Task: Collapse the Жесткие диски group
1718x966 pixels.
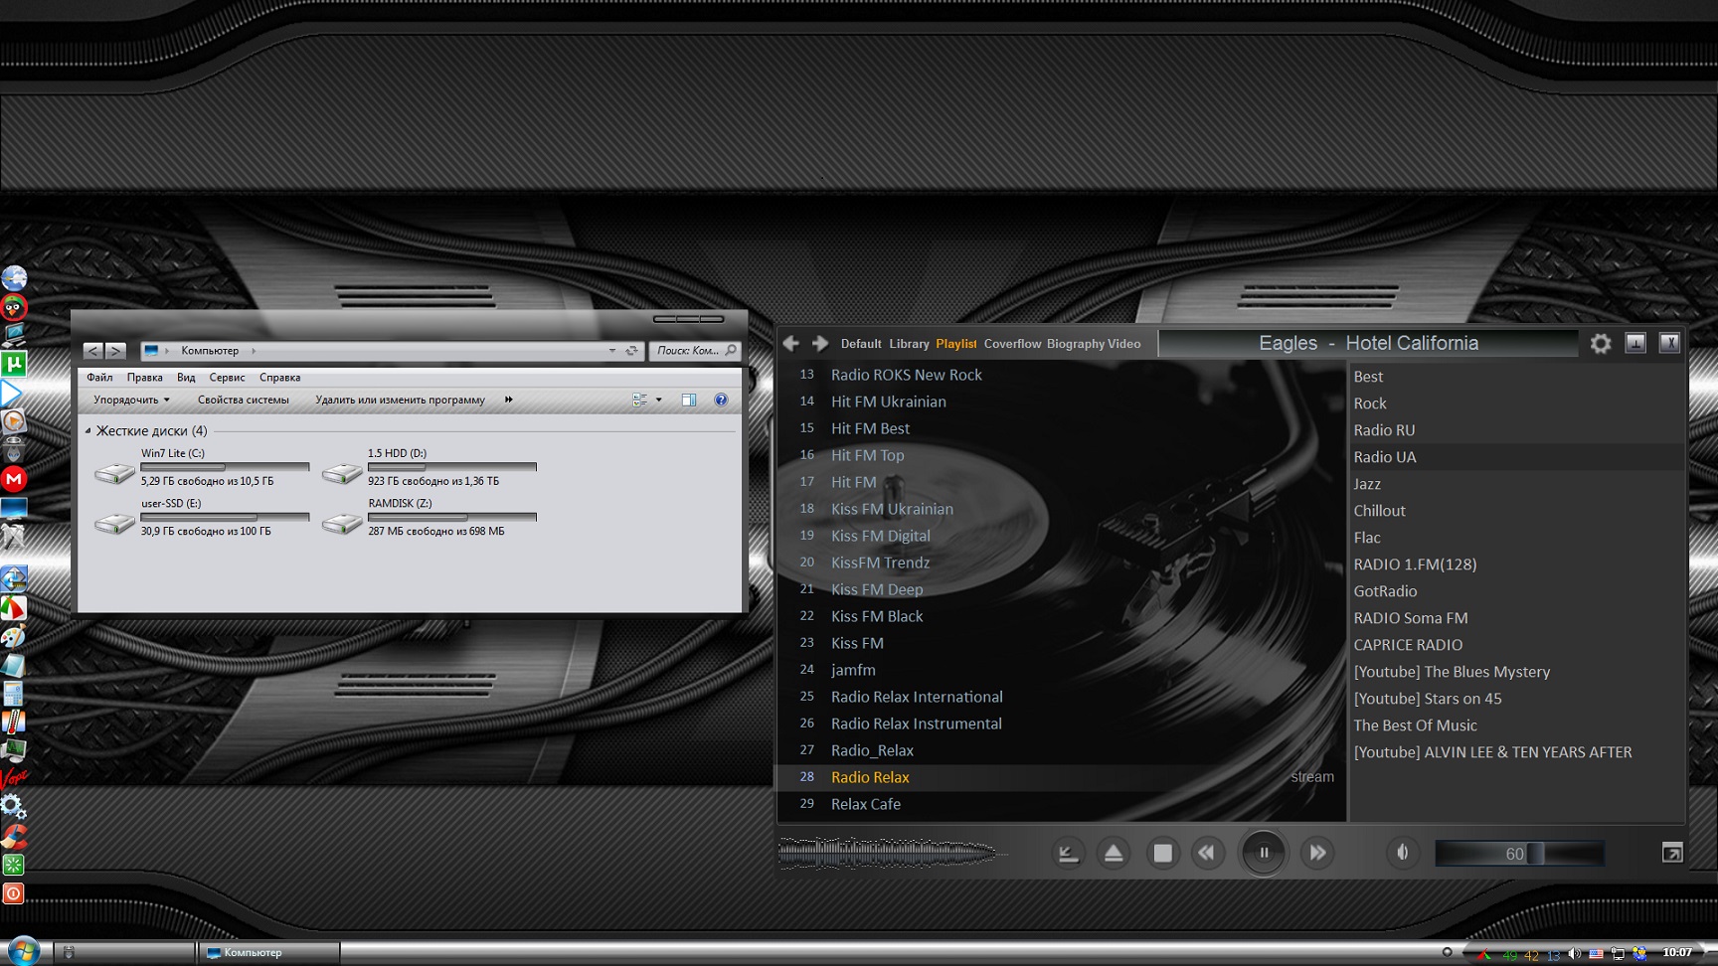Action: point(88,431)
